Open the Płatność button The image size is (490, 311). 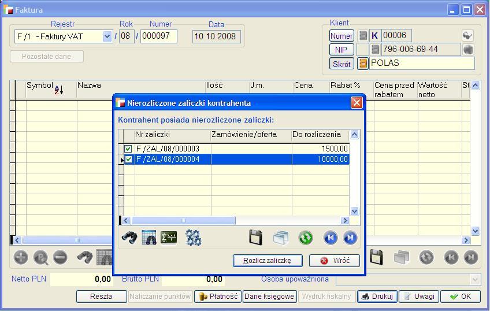click(218, 297)
